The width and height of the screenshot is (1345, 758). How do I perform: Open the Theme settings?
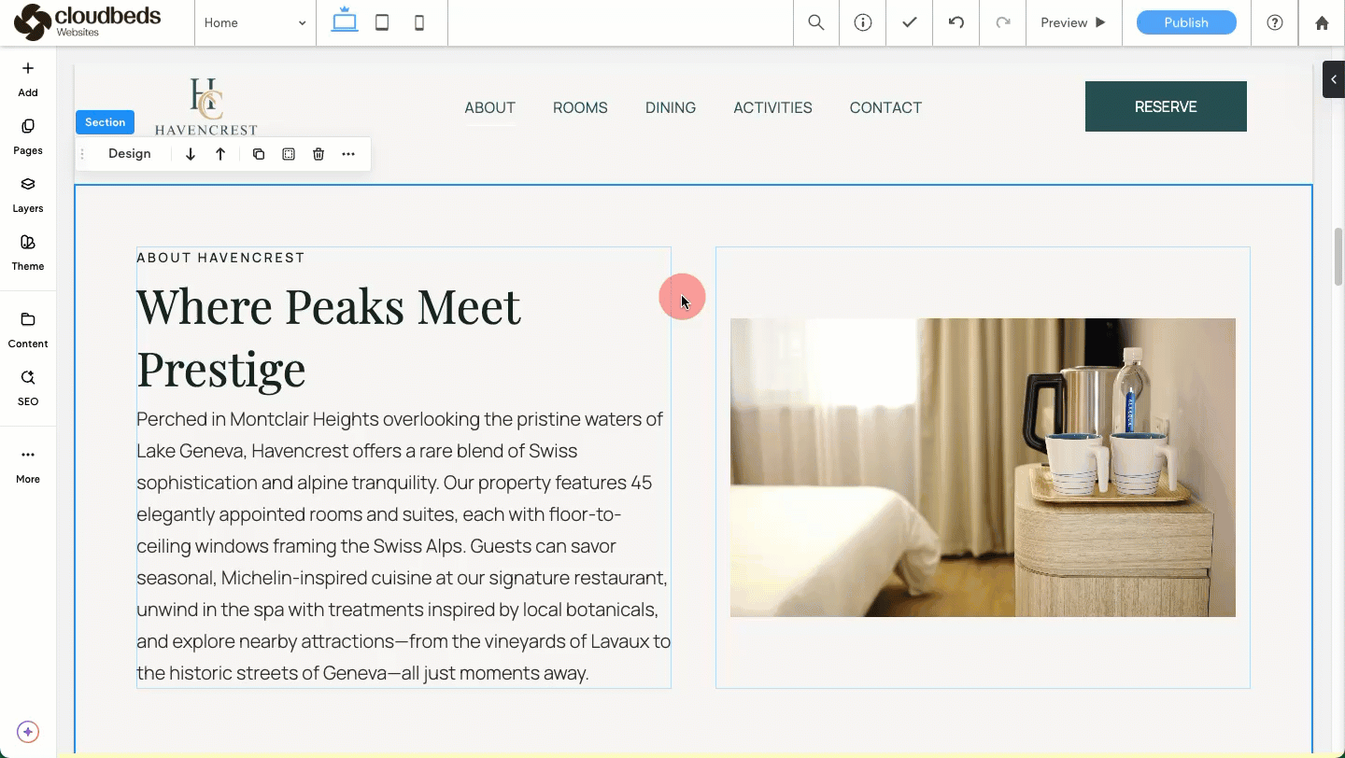pyautogui.click(x=28, y=252)
